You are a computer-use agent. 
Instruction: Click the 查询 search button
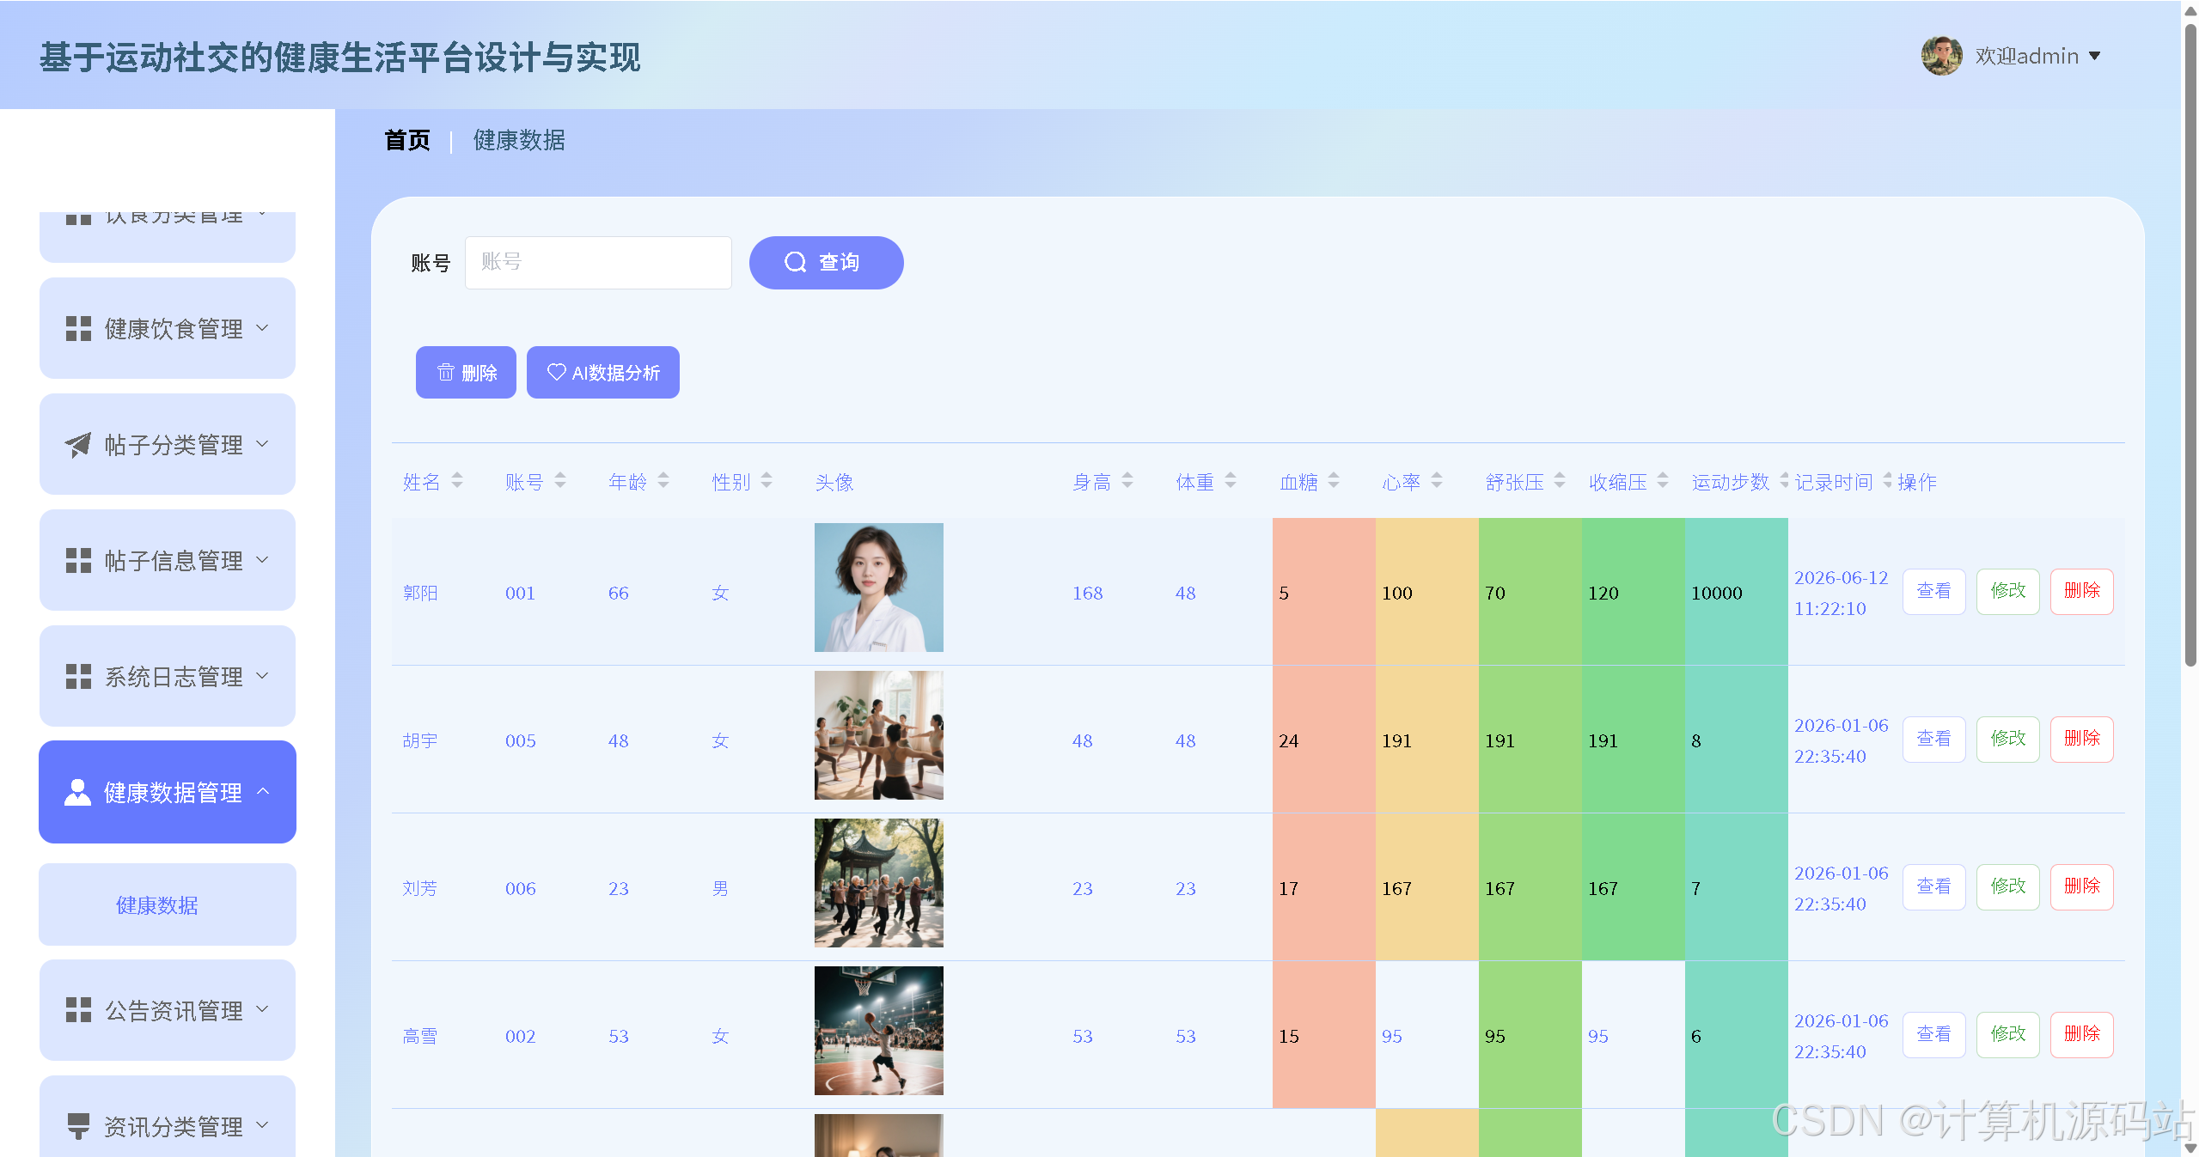tap(826, 262)
